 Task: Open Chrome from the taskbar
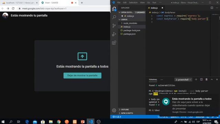(x=59, y=122)
